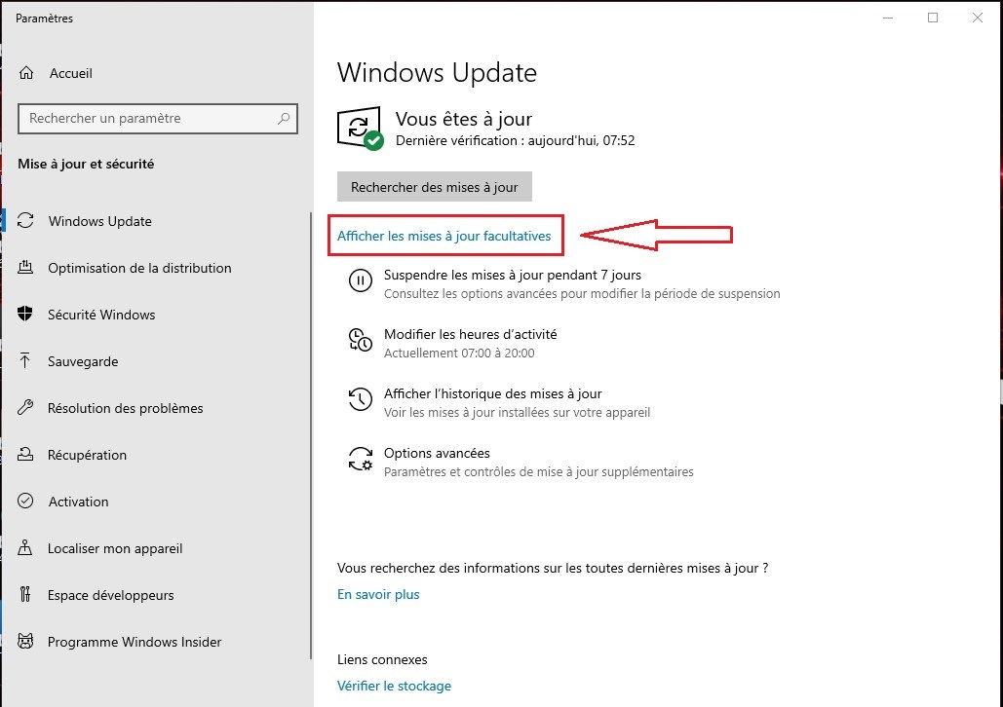
Task: Click the Windows Insider cat icon
Action: pos(25,641)
